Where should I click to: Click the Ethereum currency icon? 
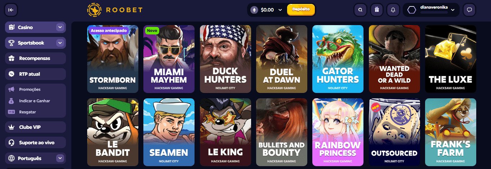point(254,10)
